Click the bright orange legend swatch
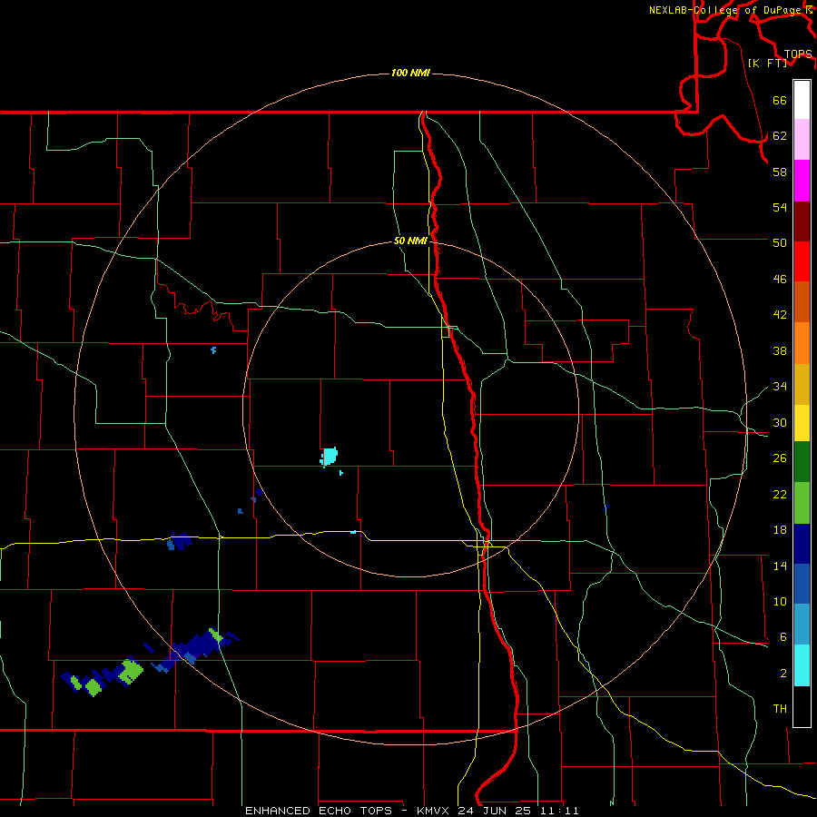This screenshot has width=817, height=817. click(x=802, y=343)
